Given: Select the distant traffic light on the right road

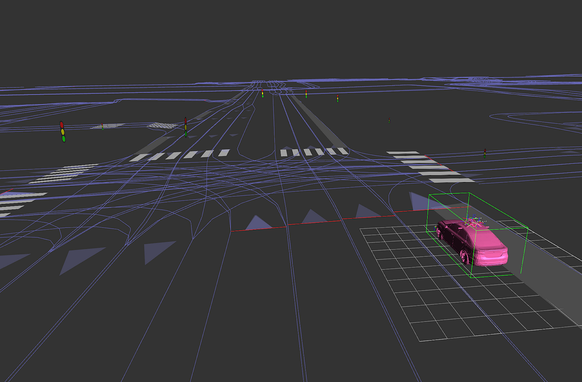Looking at the screenshot, I should (x=388, y=119).
